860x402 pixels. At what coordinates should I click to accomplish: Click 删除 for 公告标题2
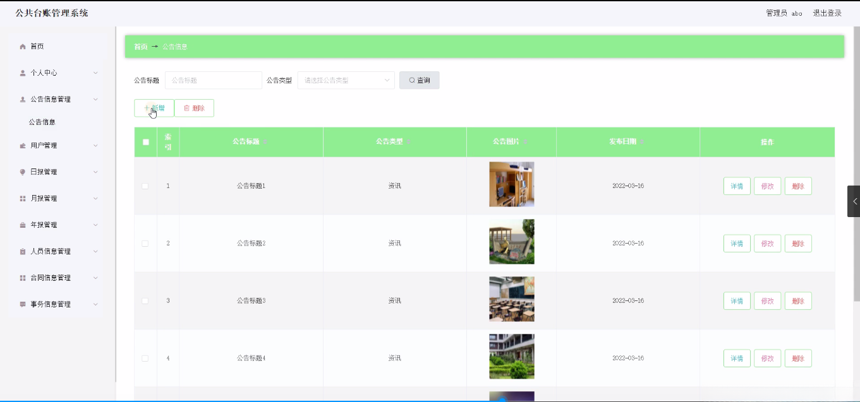[798, 244]
